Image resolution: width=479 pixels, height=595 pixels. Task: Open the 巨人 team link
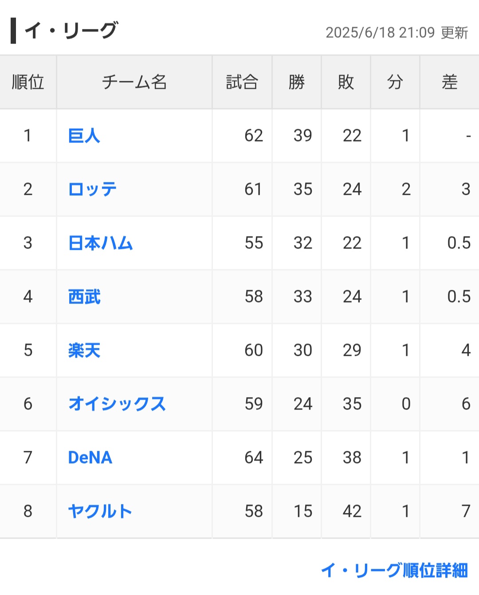coord(84,136)
